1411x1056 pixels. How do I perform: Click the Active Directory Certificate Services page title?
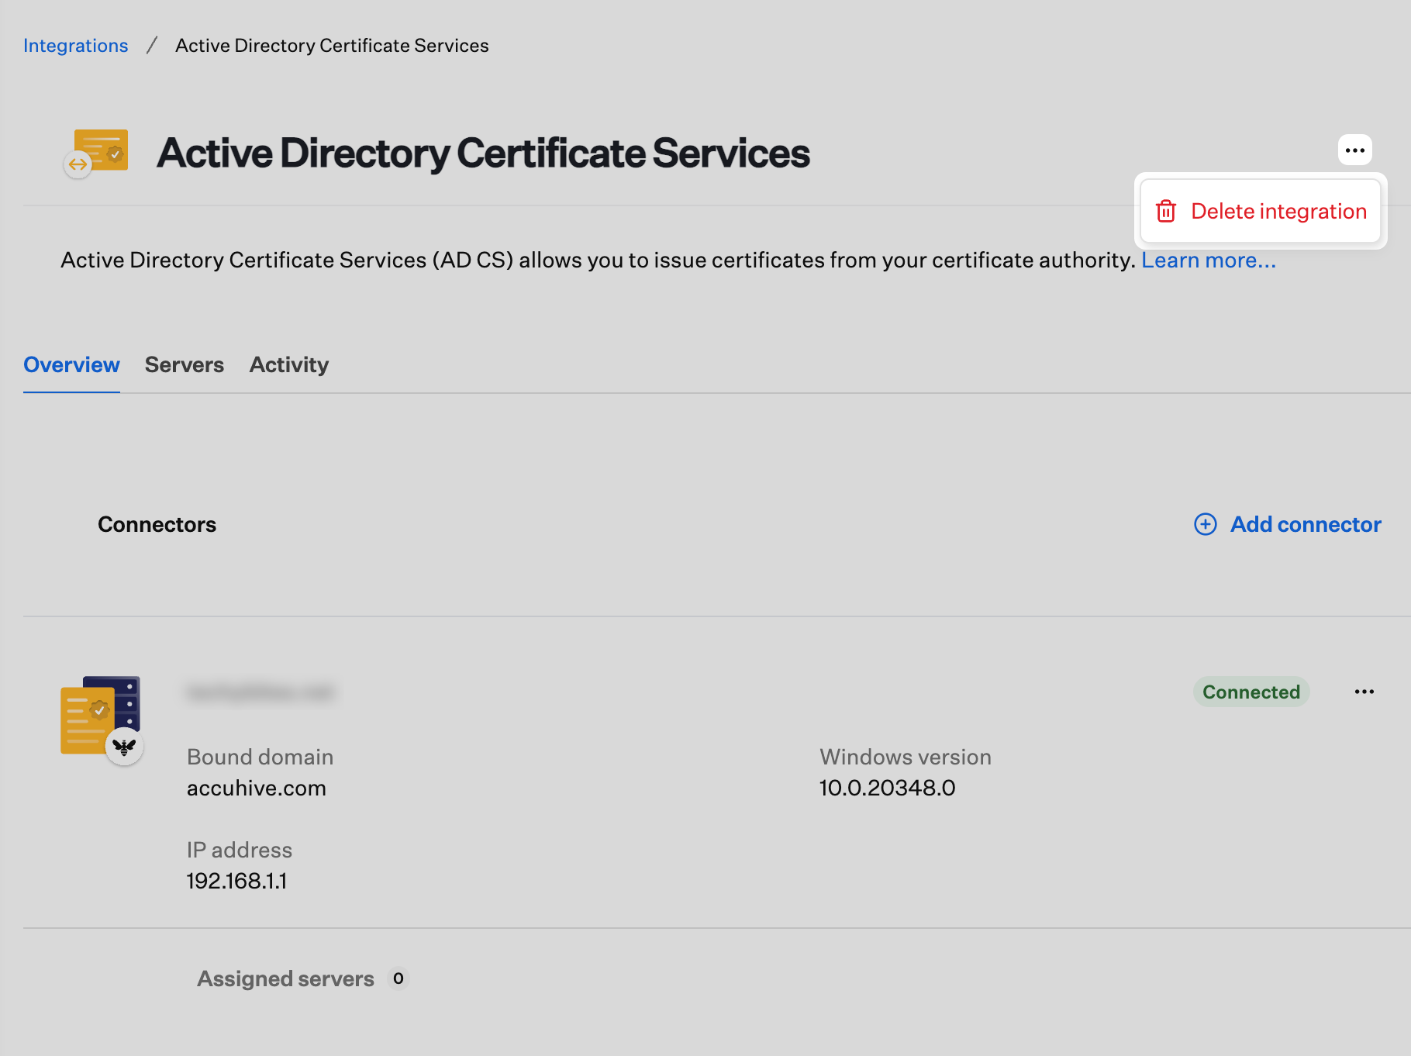483,153
